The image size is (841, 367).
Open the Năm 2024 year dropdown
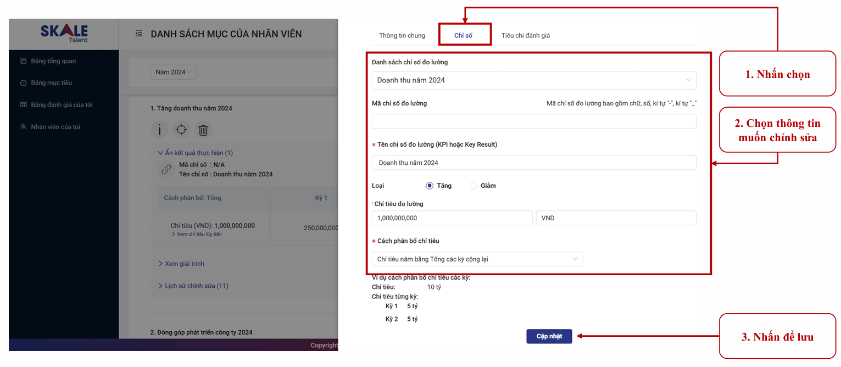(x=173, y=72)
